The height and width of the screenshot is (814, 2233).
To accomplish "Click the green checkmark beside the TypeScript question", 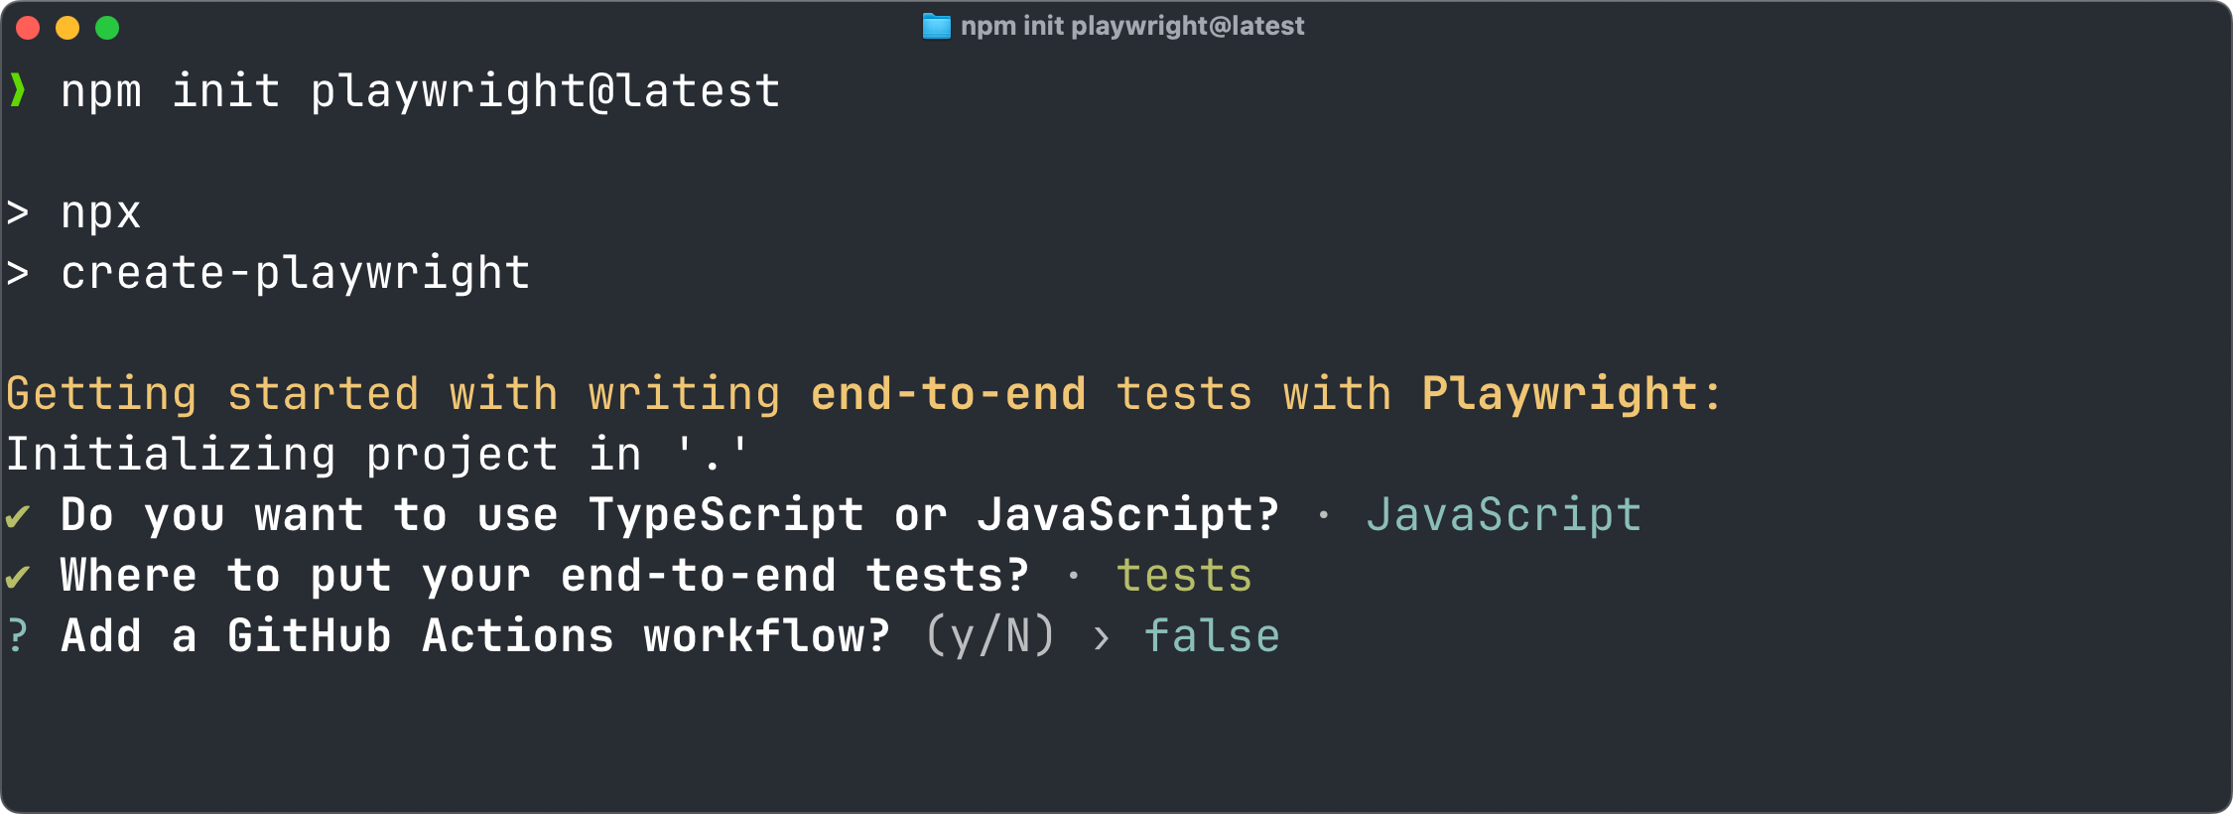I will [17, 516].
